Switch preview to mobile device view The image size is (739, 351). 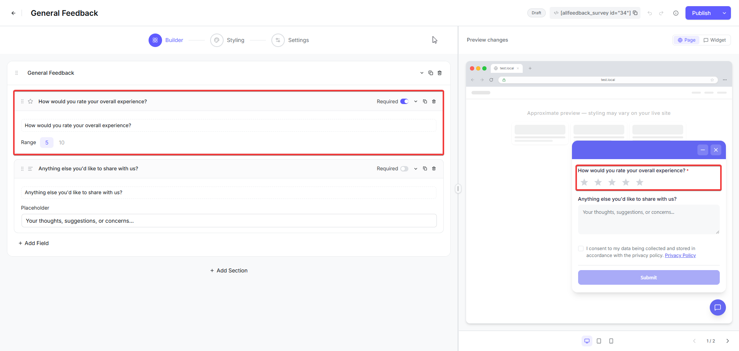click(x=611, y=341)
